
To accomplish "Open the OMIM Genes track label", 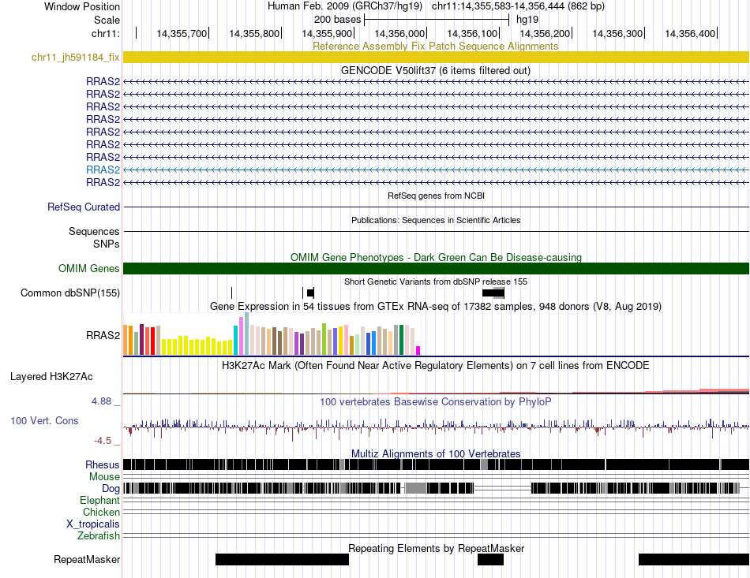I will click(89, 268).
